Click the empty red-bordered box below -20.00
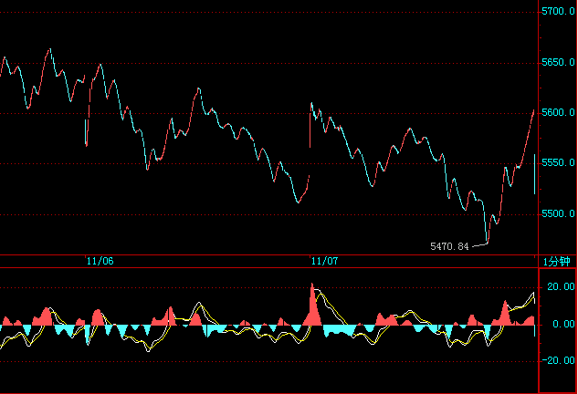578x394 pixels. (557, 378)
